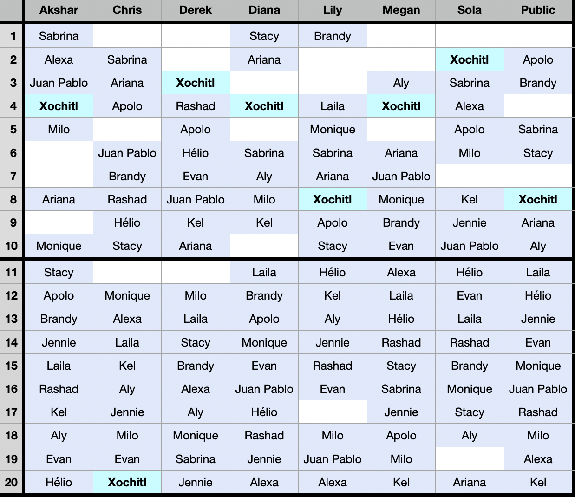Select row header 8

pos(11,199)
